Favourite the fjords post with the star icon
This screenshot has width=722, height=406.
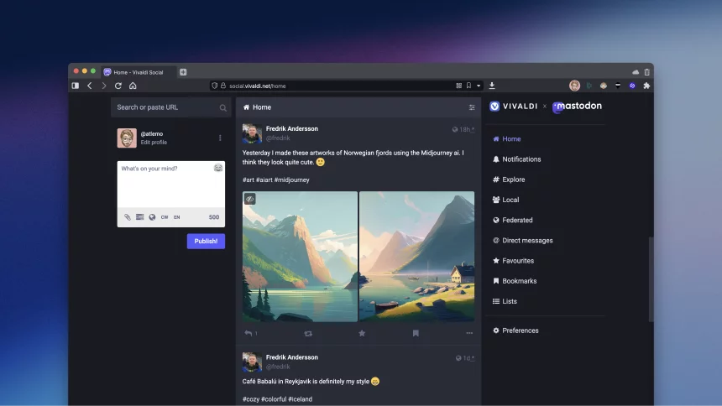tap(362, 333)
